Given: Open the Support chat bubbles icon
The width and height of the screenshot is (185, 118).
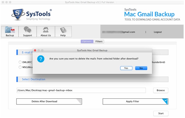Looking at the screenshot, I should (27, 31).
